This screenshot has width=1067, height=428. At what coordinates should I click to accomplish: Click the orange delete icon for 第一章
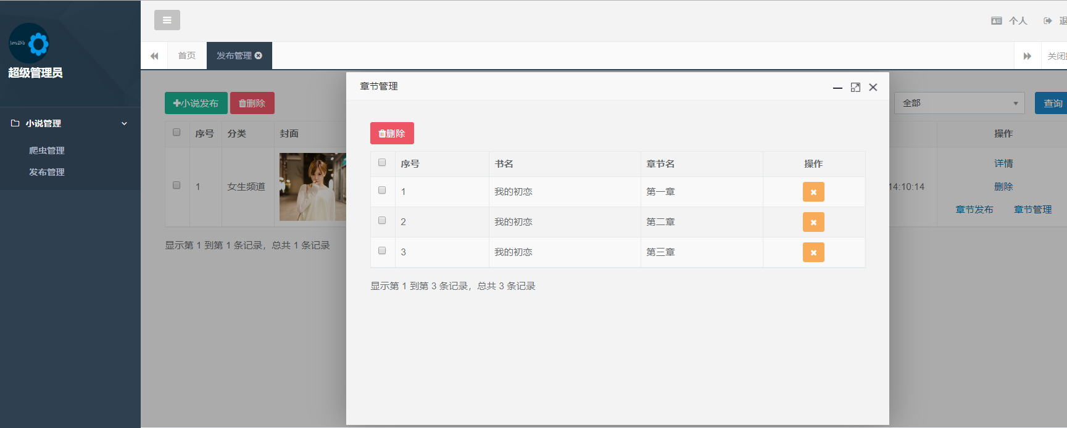pos(813,192)
